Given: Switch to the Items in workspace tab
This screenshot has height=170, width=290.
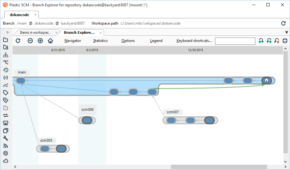Looking at the screenshot, I should point(35,32).
